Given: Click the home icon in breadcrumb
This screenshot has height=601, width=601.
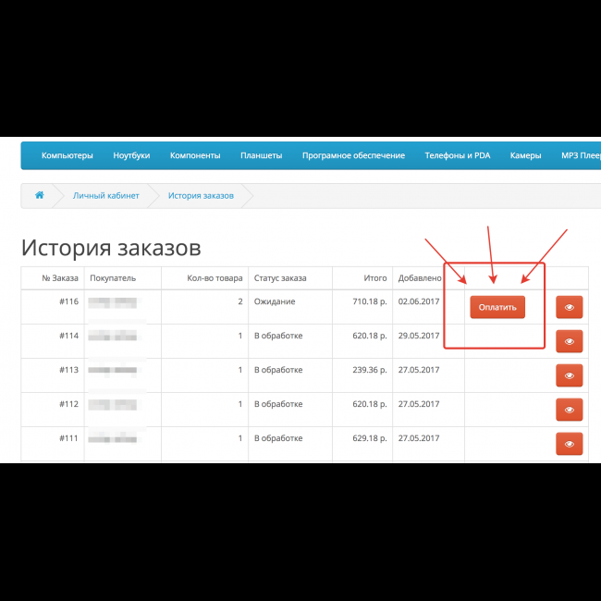Looking at the screenshot, I should coord(39,196).
